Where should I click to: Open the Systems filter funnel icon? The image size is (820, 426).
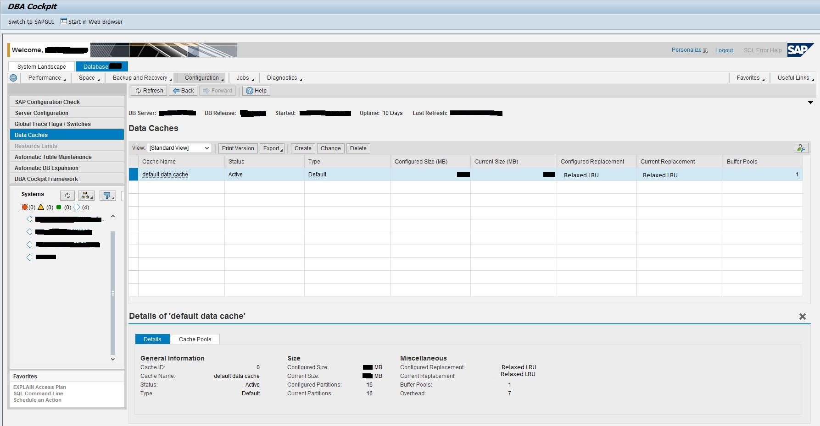[x=108, y=196]
